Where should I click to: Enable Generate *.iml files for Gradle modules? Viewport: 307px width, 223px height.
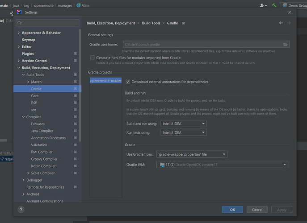pos(93,58)
